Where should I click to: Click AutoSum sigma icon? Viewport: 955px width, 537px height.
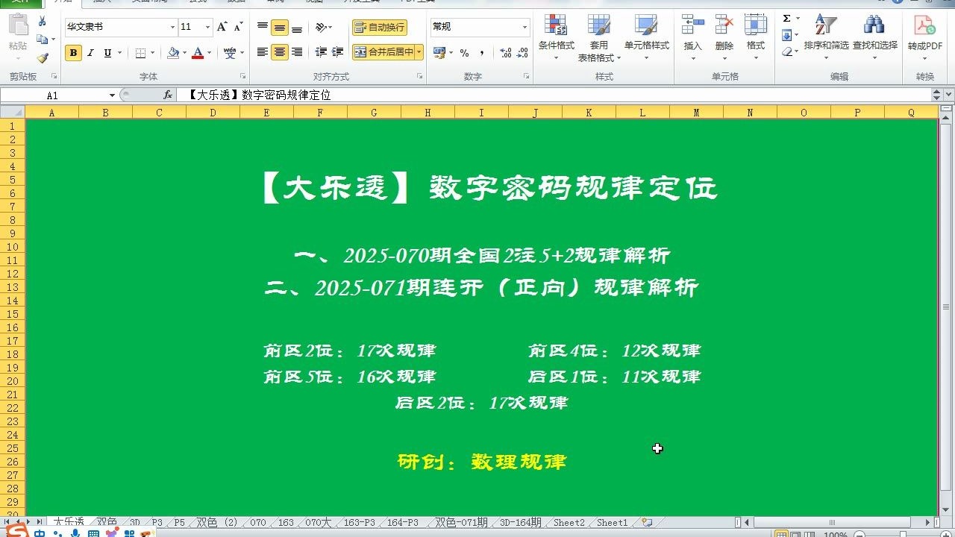pyautogui.click(x=786, y=19)
